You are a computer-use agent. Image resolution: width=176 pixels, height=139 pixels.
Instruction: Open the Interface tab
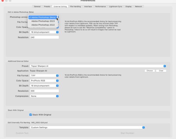point(88,6)
